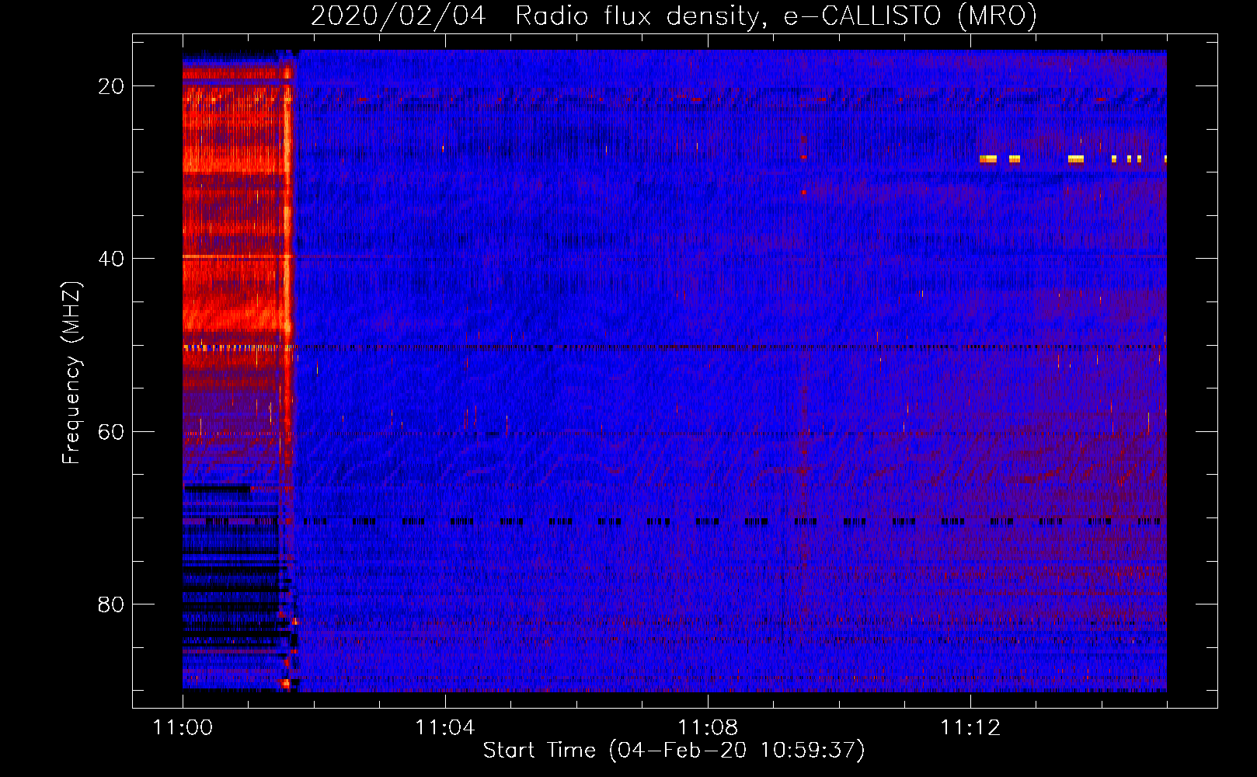The image size is (1257, 777).
Task: Click the '40' frequency tick label
Action: 111,259
